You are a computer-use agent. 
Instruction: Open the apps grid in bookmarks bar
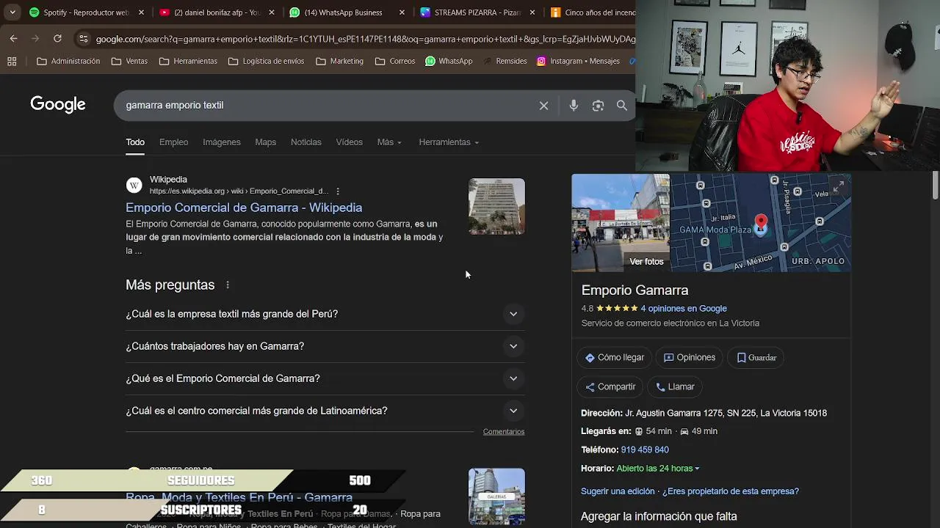[x=12, y=62]
